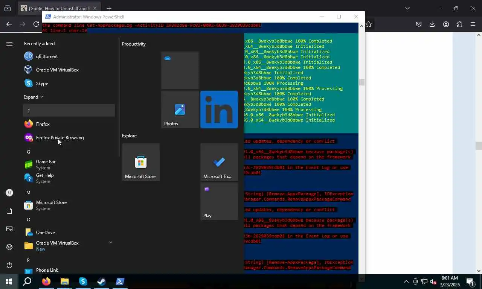The image size is (482, 289).
Task: Open Documents from the Start sidebar
Action: (x=9, y=211)
